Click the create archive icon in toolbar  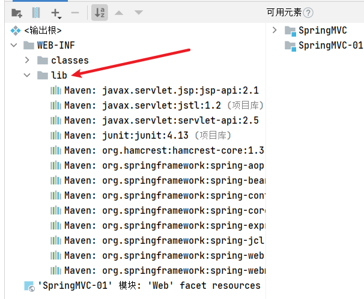(x=36, y=13)
